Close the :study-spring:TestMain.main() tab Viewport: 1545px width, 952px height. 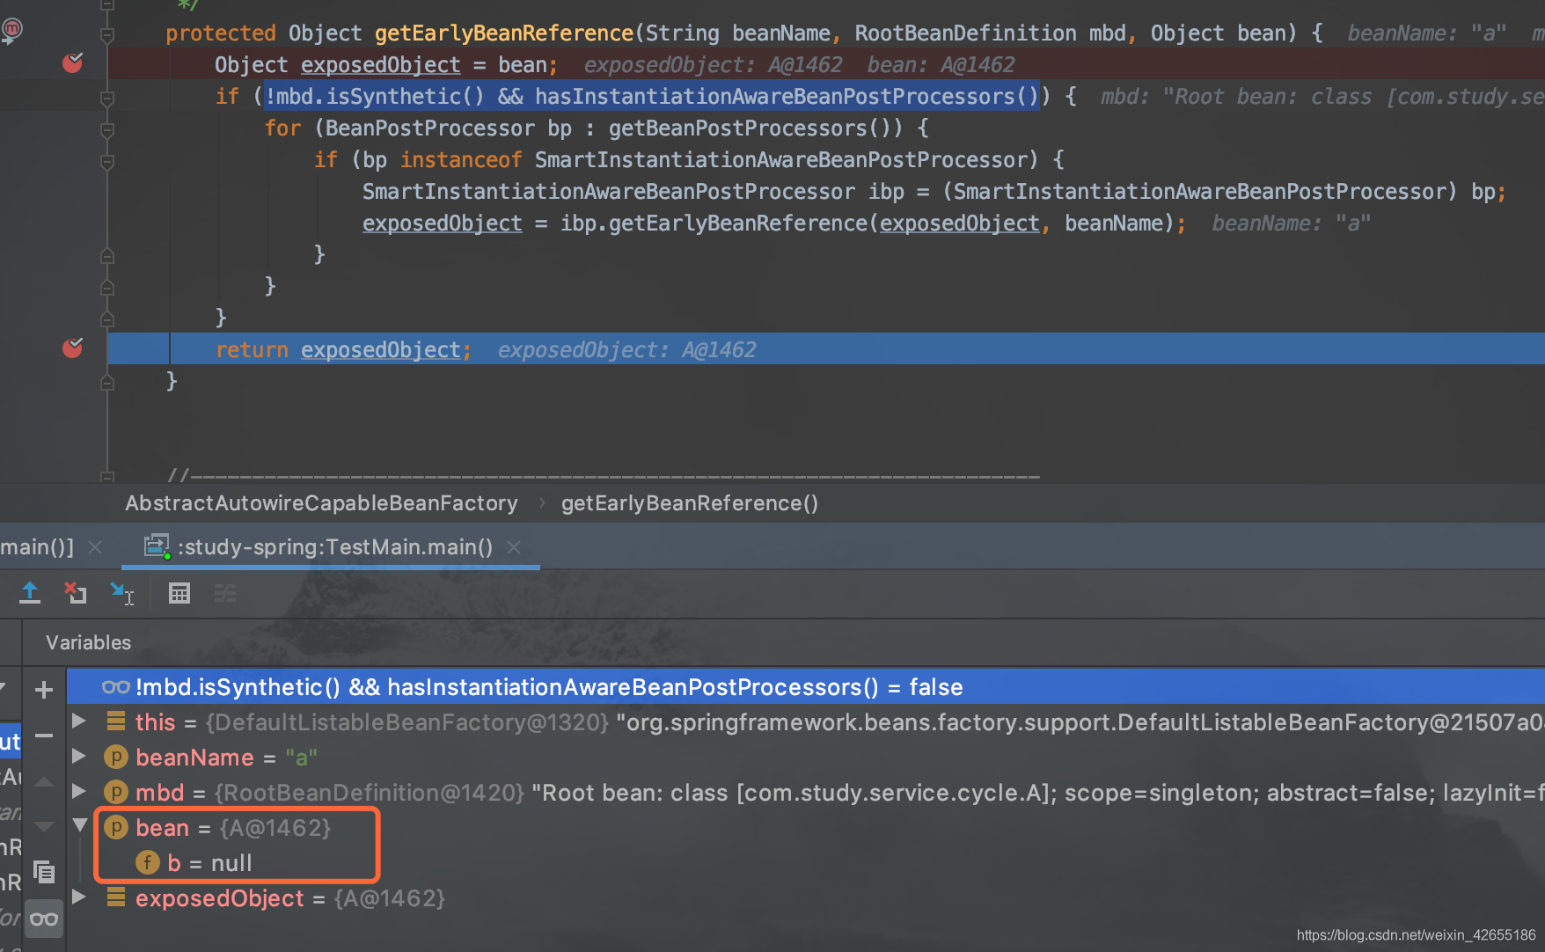[x=514, y=547]
